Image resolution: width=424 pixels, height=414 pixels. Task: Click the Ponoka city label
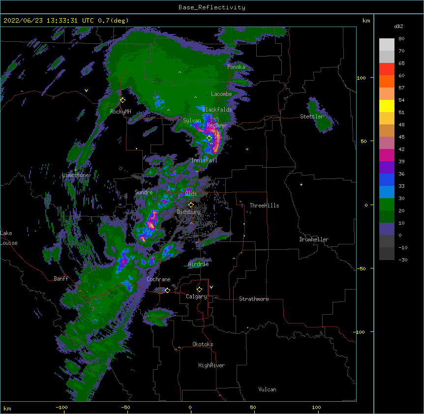point(236,67)
